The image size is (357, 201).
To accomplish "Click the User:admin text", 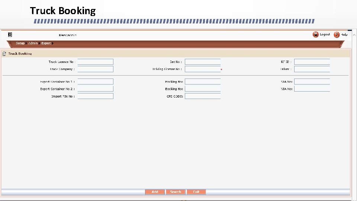I will click(68, 35).
